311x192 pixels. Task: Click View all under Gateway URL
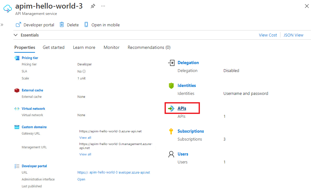coord(85,138)
